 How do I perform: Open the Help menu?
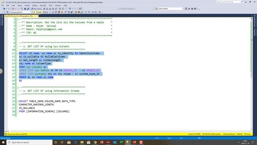click(x=65, y=5)
